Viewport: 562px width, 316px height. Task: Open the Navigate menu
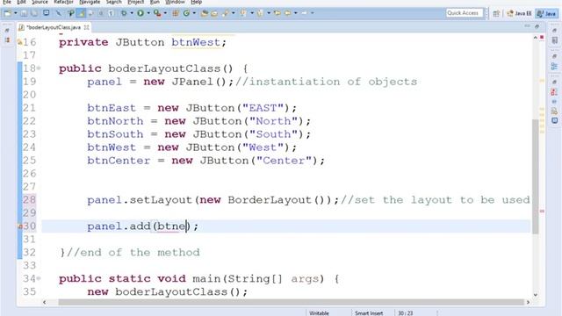tap(90, 2)
